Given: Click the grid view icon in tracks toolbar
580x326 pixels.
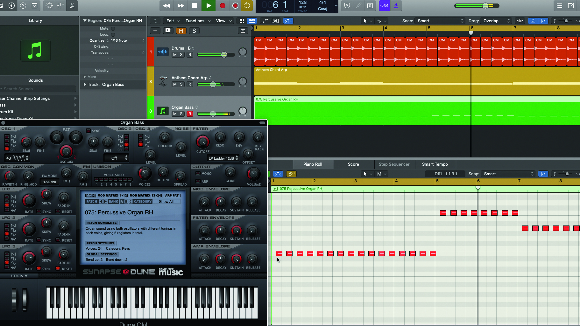Looking at the screenshot, I should (242, 21).
